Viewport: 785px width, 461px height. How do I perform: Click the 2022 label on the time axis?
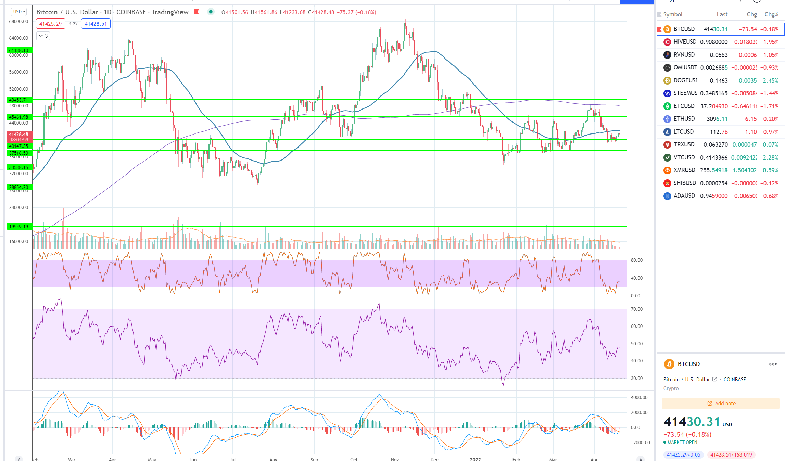[x=475, y=459]
